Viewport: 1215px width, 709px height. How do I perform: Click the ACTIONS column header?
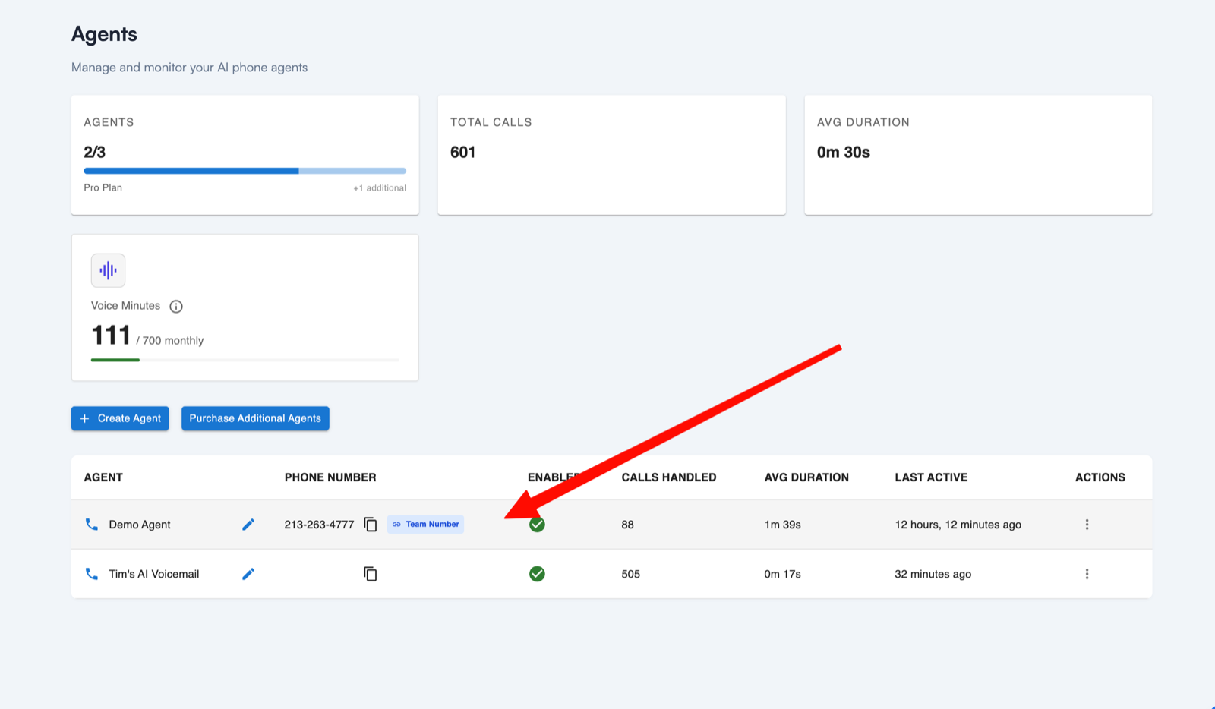point(1100,477)
